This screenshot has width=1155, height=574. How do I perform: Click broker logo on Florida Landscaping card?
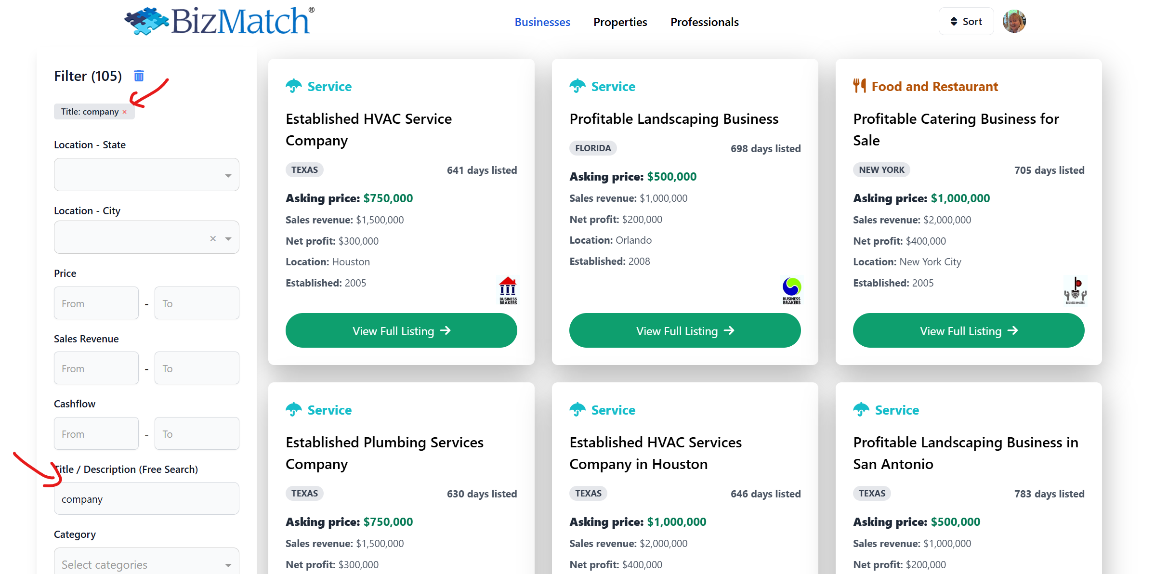791,290
